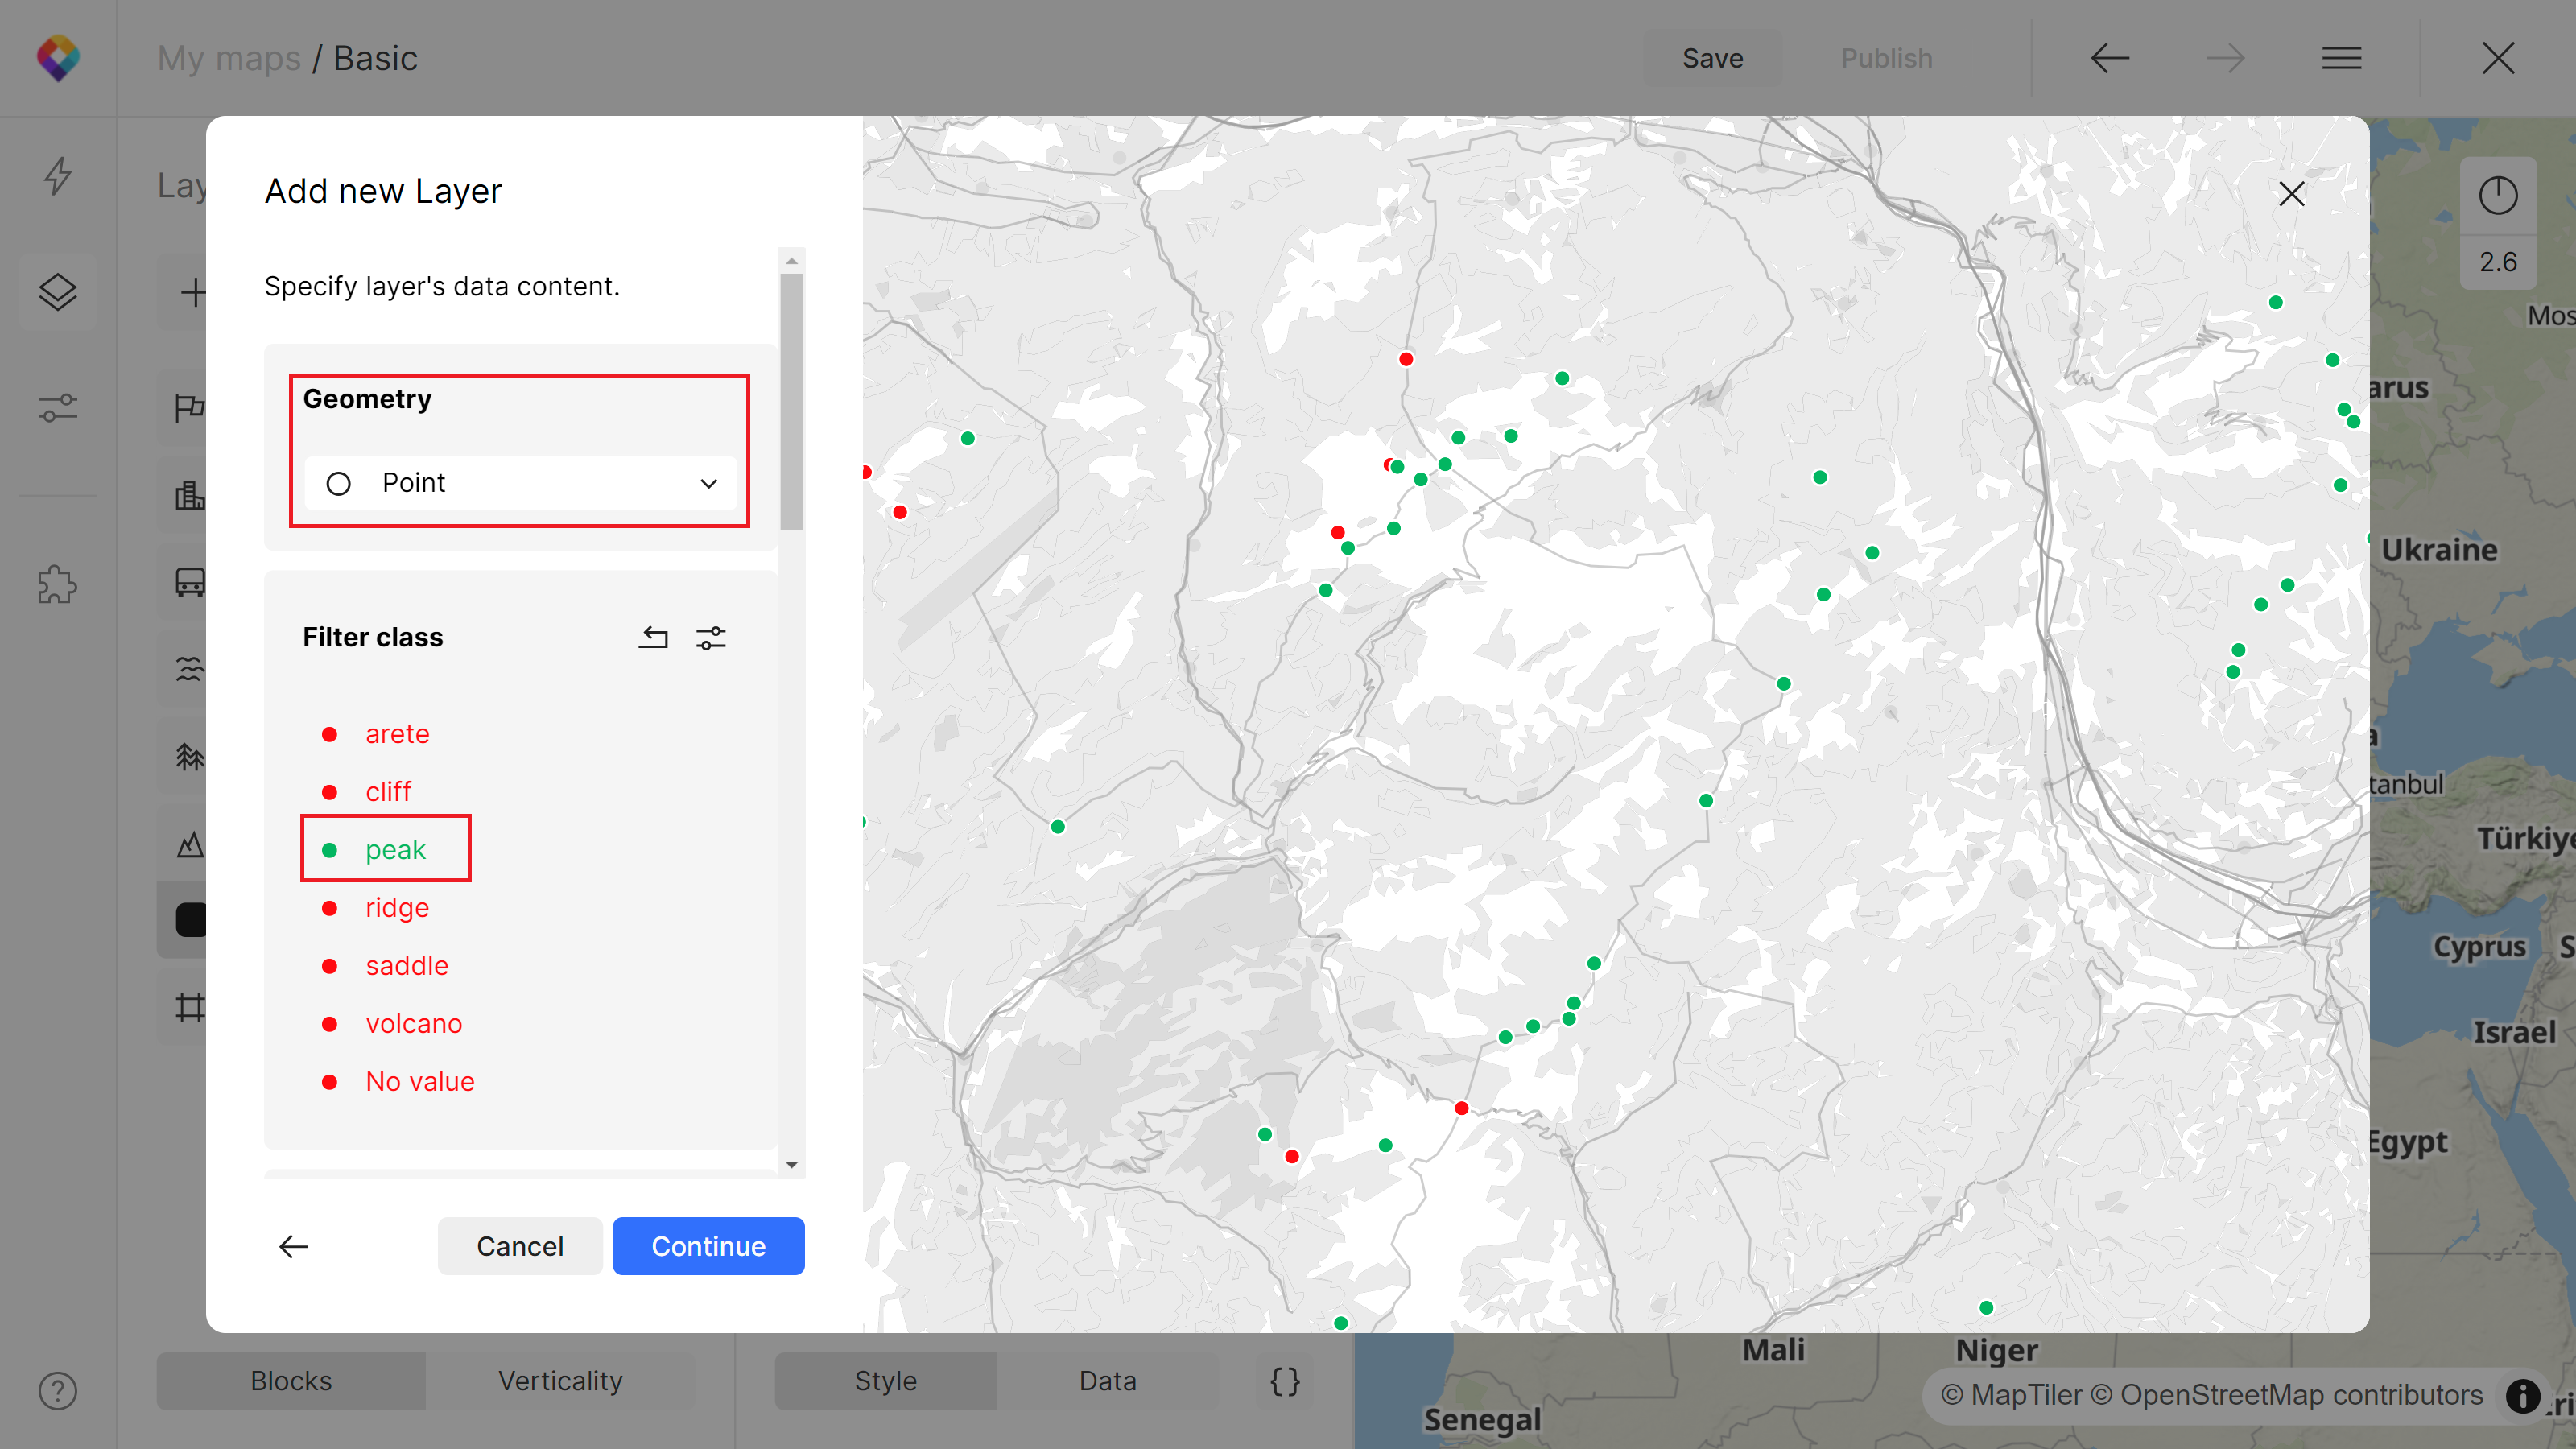Expand the Geometry Point dropdown
This screenshot has width=2576, height=1449.
(x=520, y=483)
